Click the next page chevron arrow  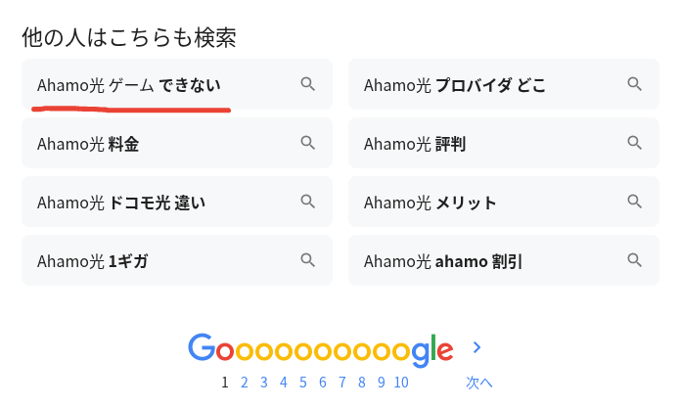(x=476, y=347)
